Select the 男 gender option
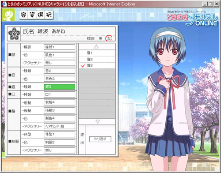 pos(100,38)
